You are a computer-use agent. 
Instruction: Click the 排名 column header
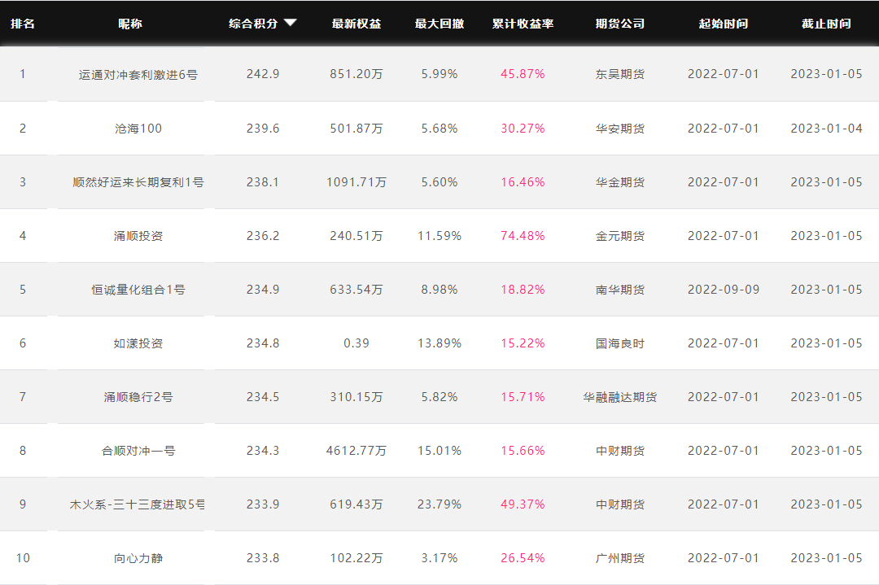(x=23, y=24)
